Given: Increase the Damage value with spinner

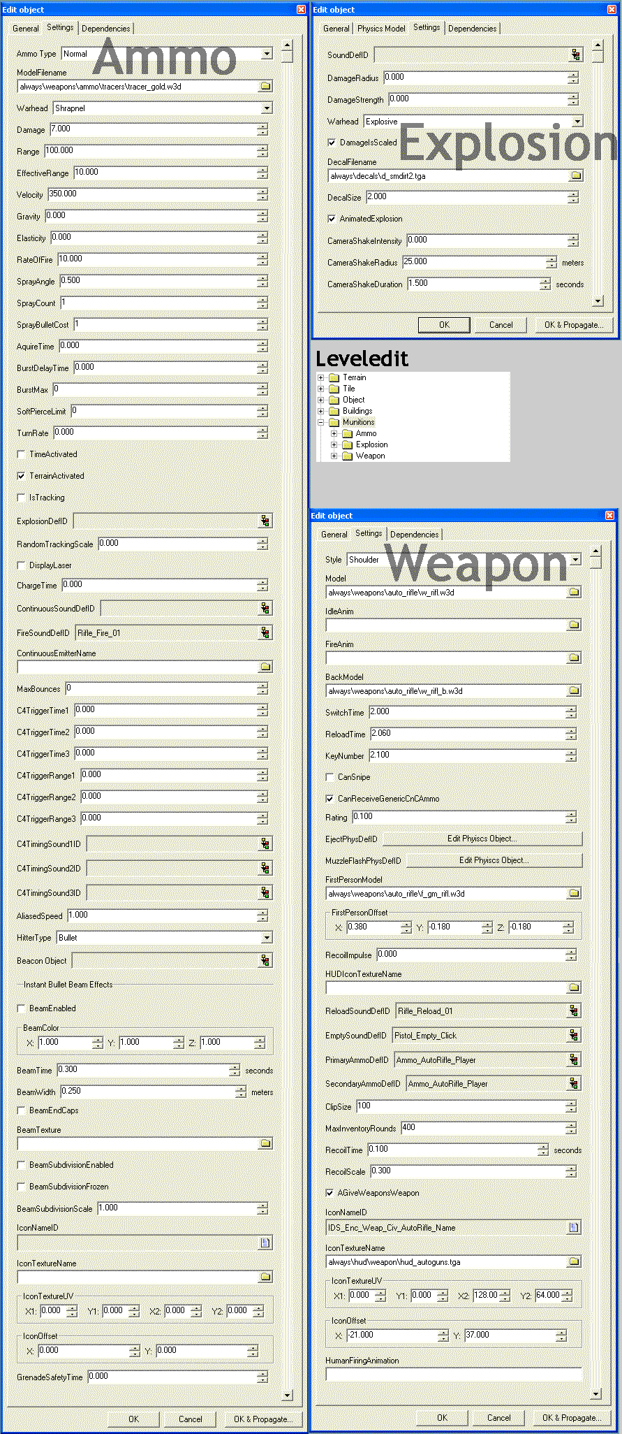Looking at the screenshot, I should tap(262, 126).
